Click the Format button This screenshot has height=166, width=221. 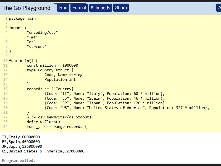pyautogui.click(x=79, y=8)
